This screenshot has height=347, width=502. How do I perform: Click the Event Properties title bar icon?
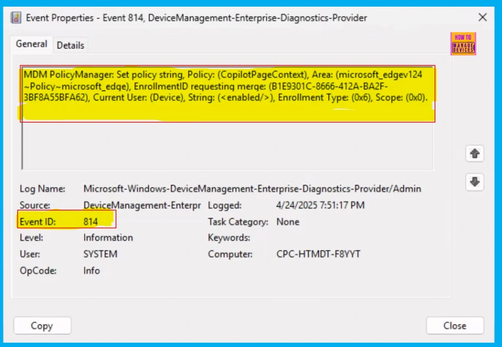click(x=15, y=18)
